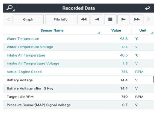
Task: Rewind recorded data fast backward
Action: pyautogui.click(x=84, y=19)
